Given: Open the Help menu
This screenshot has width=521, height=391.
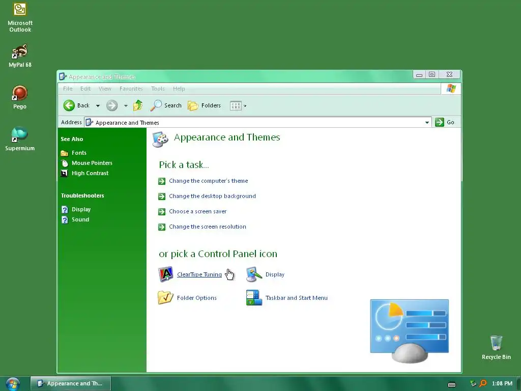Looking at the screenshot, I should click(x=179, y=89).
